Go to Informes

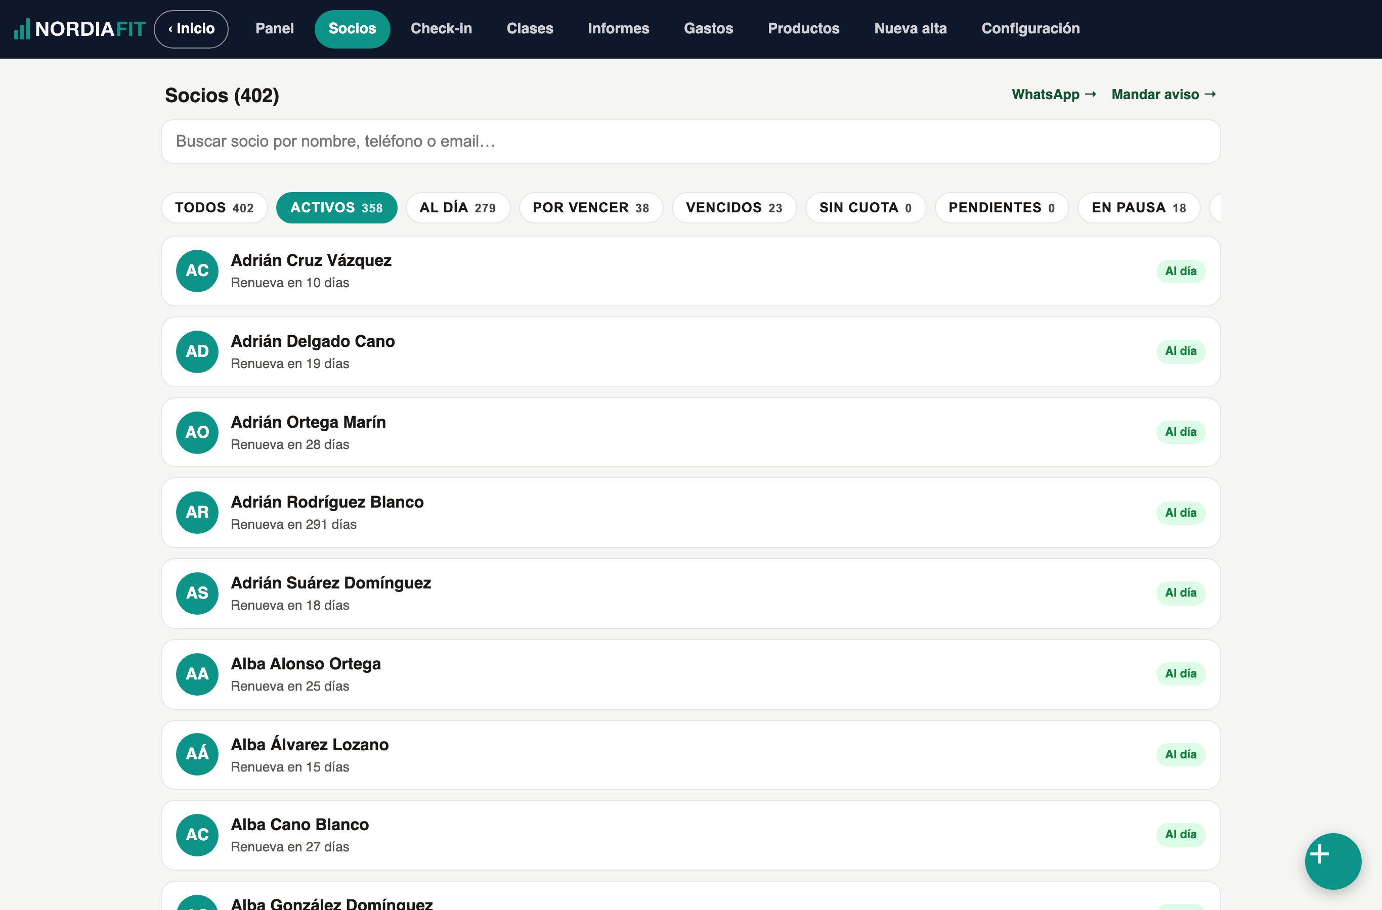click(x=619, y=29)
